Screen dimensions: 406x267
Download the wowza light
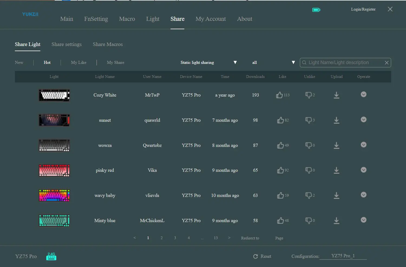(x=336, y=146)
